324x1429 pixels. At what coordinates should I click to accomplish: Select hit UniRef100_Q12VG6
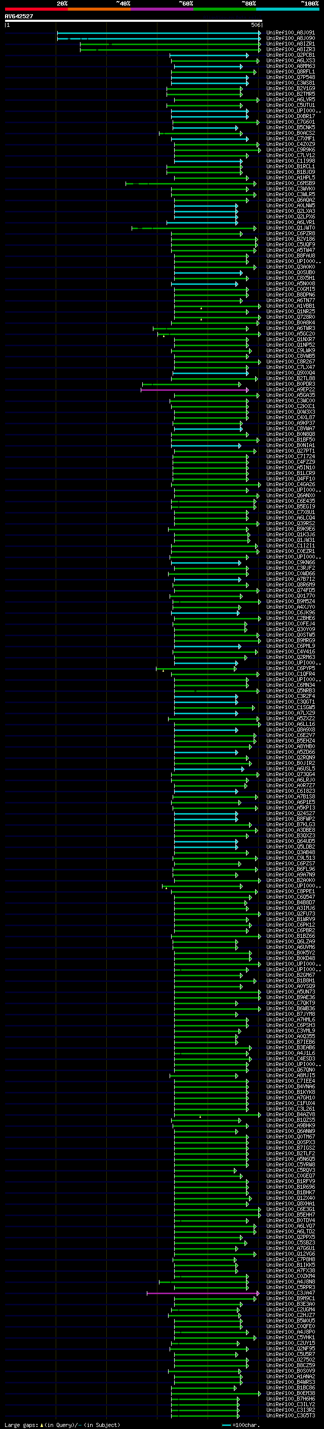(x=290, y=1254)
